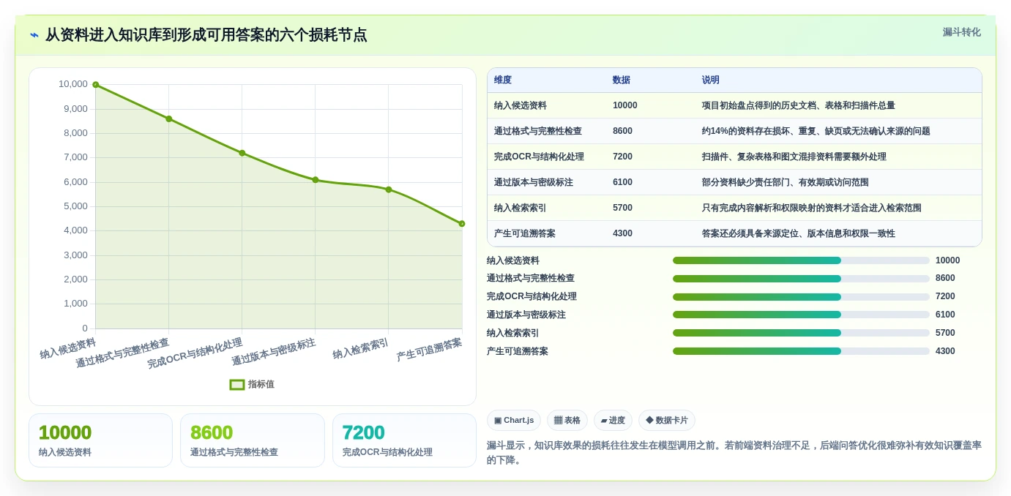The height and width of the screenshot is (496, 1011).
Task: Click table value 7200
Action: pos(623,157)
